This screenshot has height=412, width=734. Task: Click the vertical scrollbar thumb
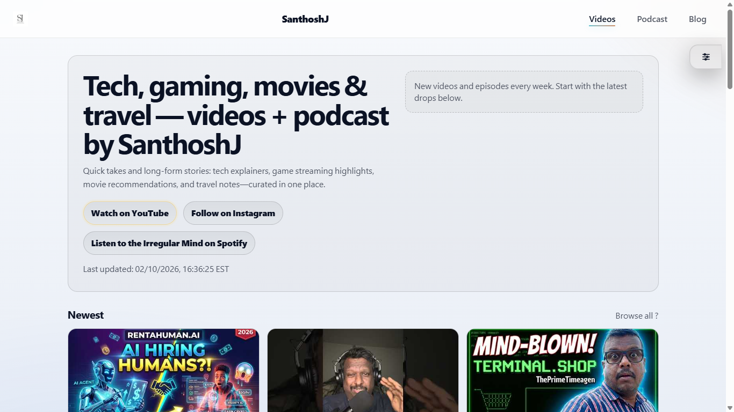[x=730, y=48]
